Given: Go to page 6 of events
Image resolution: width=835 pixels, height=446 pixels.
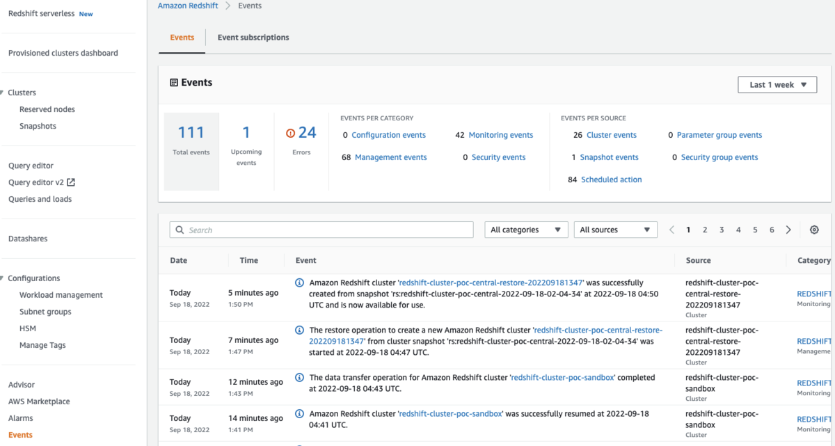Looking at the screenshot, I should 772,230.
